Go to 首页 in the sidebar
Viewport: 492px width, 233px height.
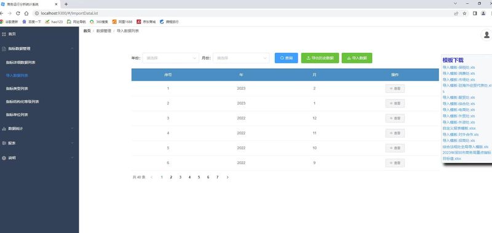(39, 34)
